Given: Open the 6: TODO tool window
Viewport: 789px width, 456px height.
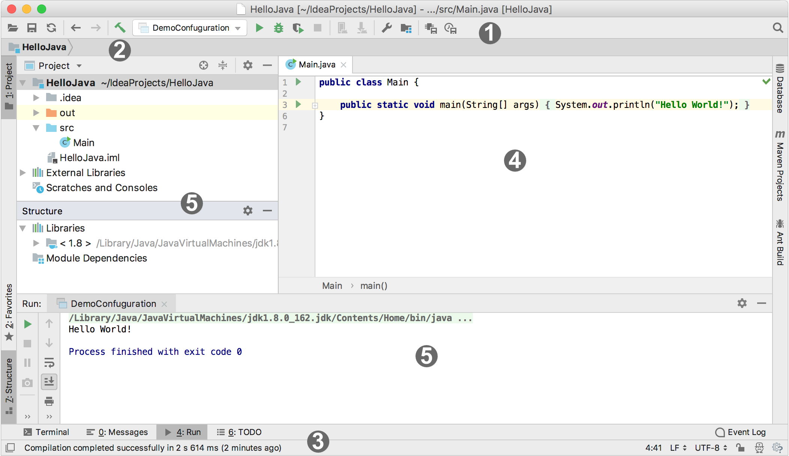Looking at the screenshot, I should point(239,432).
